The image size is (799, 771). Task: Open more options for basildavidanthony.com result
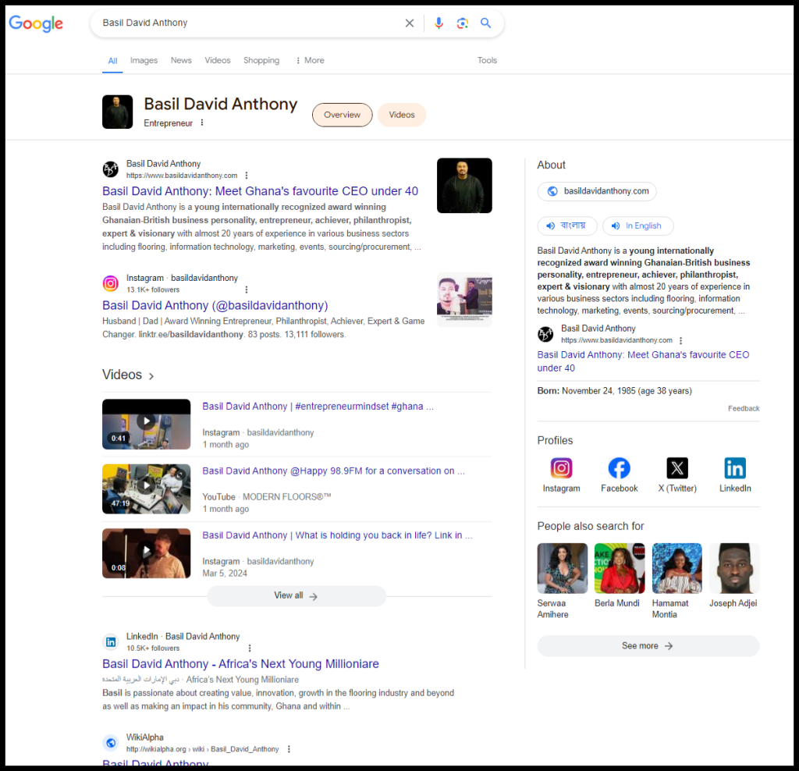click(247, 176)
